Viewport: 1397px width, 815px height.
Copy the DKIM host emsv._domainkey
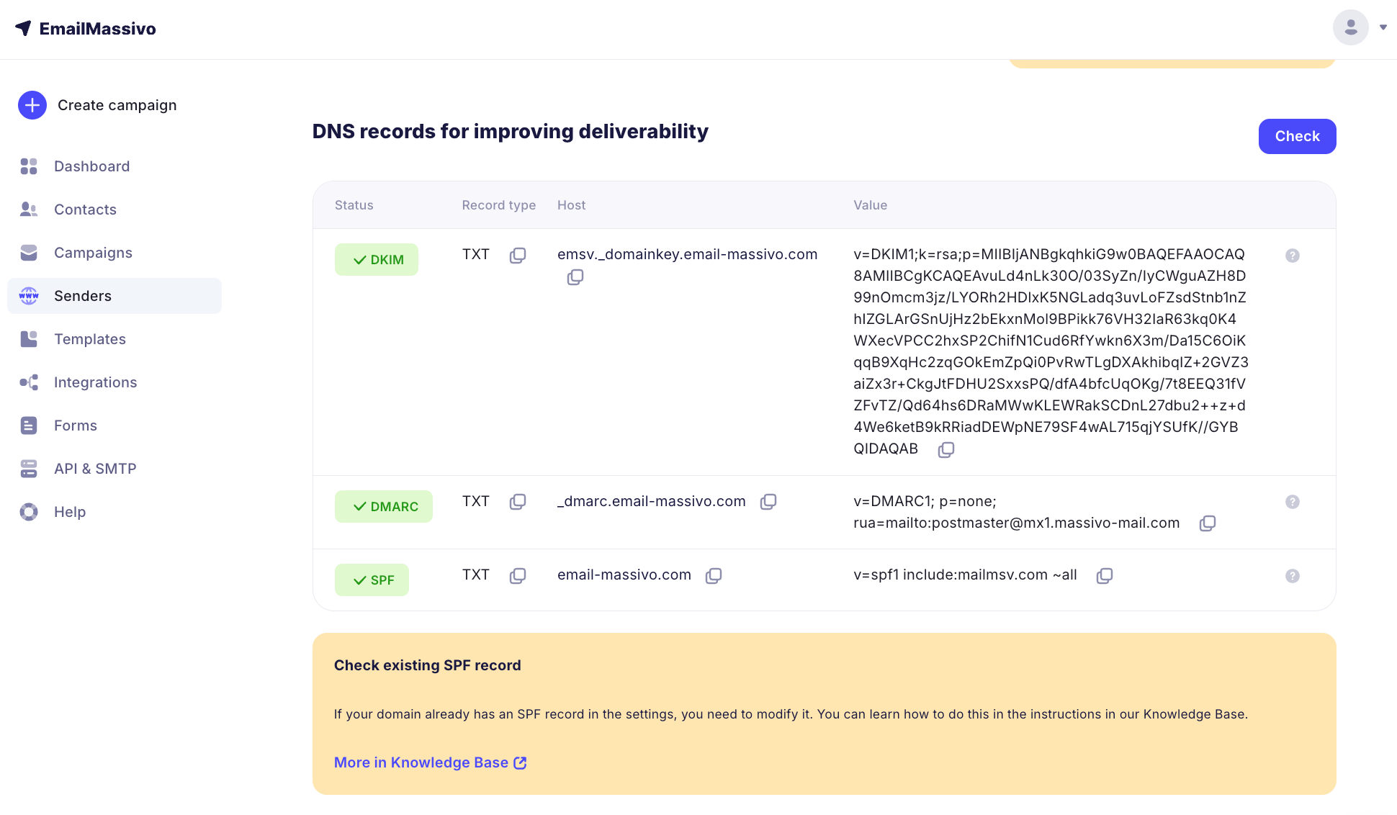pyautogui.click(x=575, y=277)
